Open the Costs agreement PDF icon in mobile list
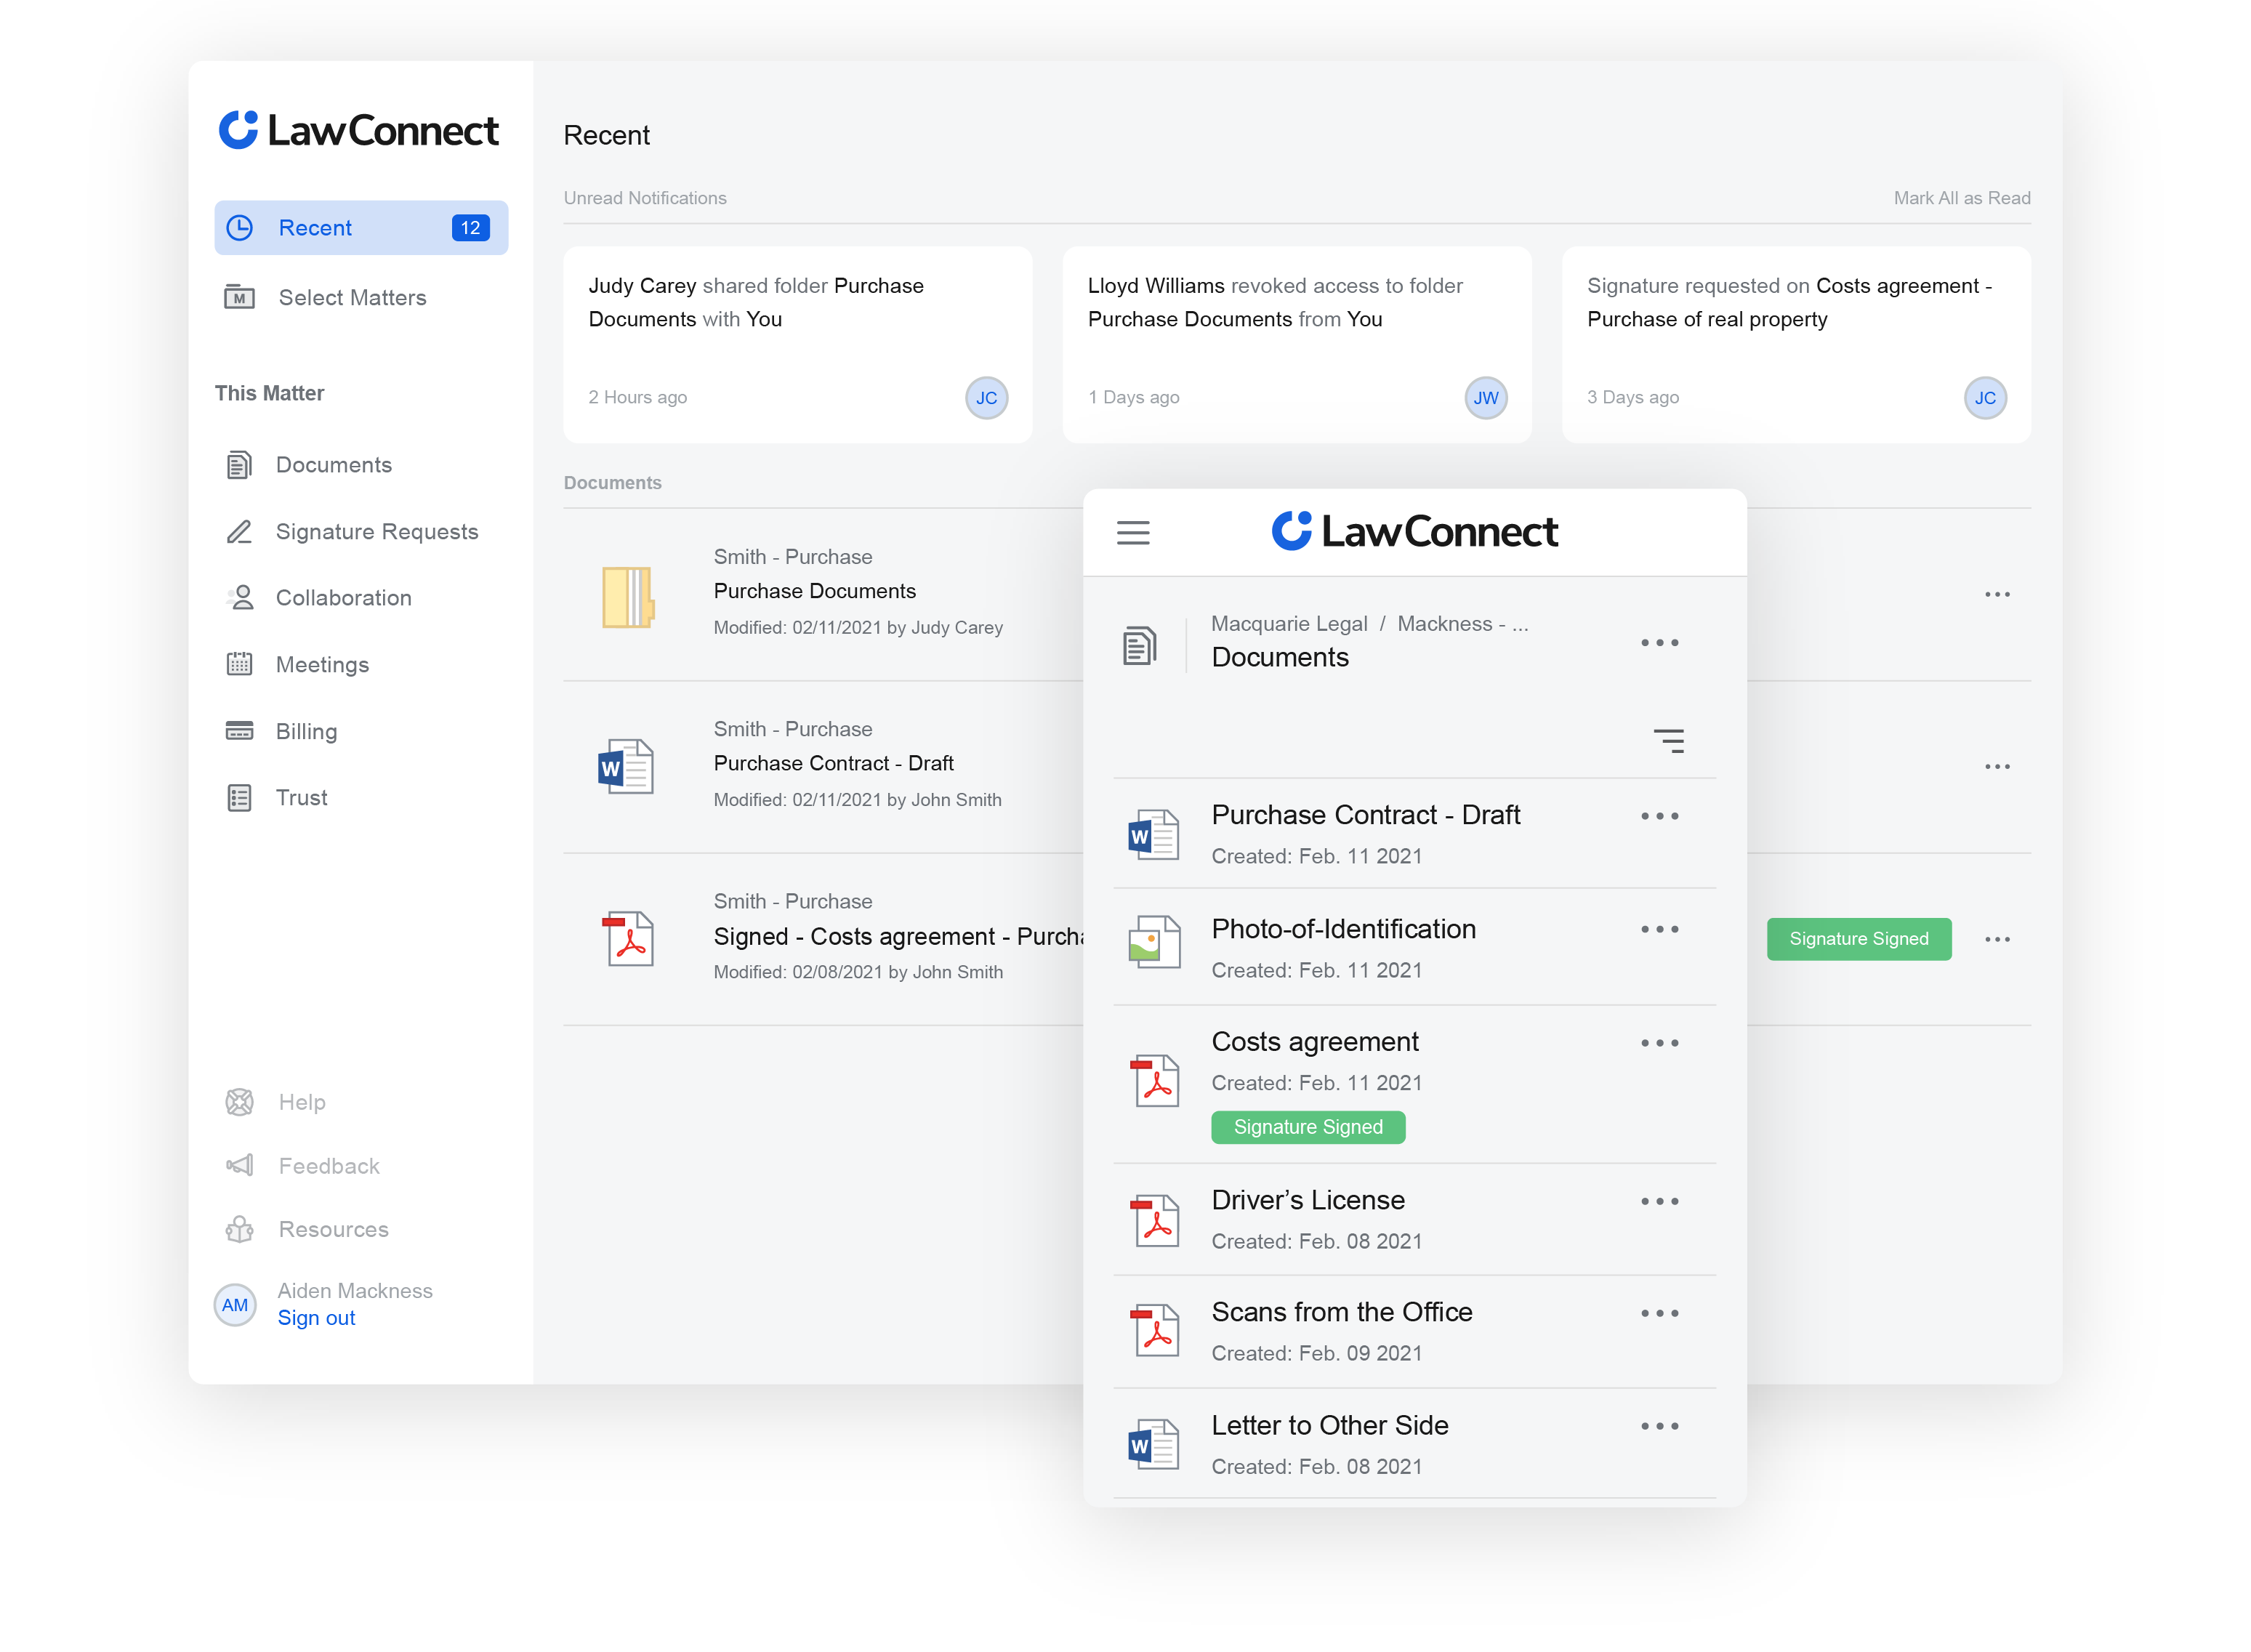Viewport: 2251px width, 1652px height. pyautogui.click(x=1156, y=1081)
